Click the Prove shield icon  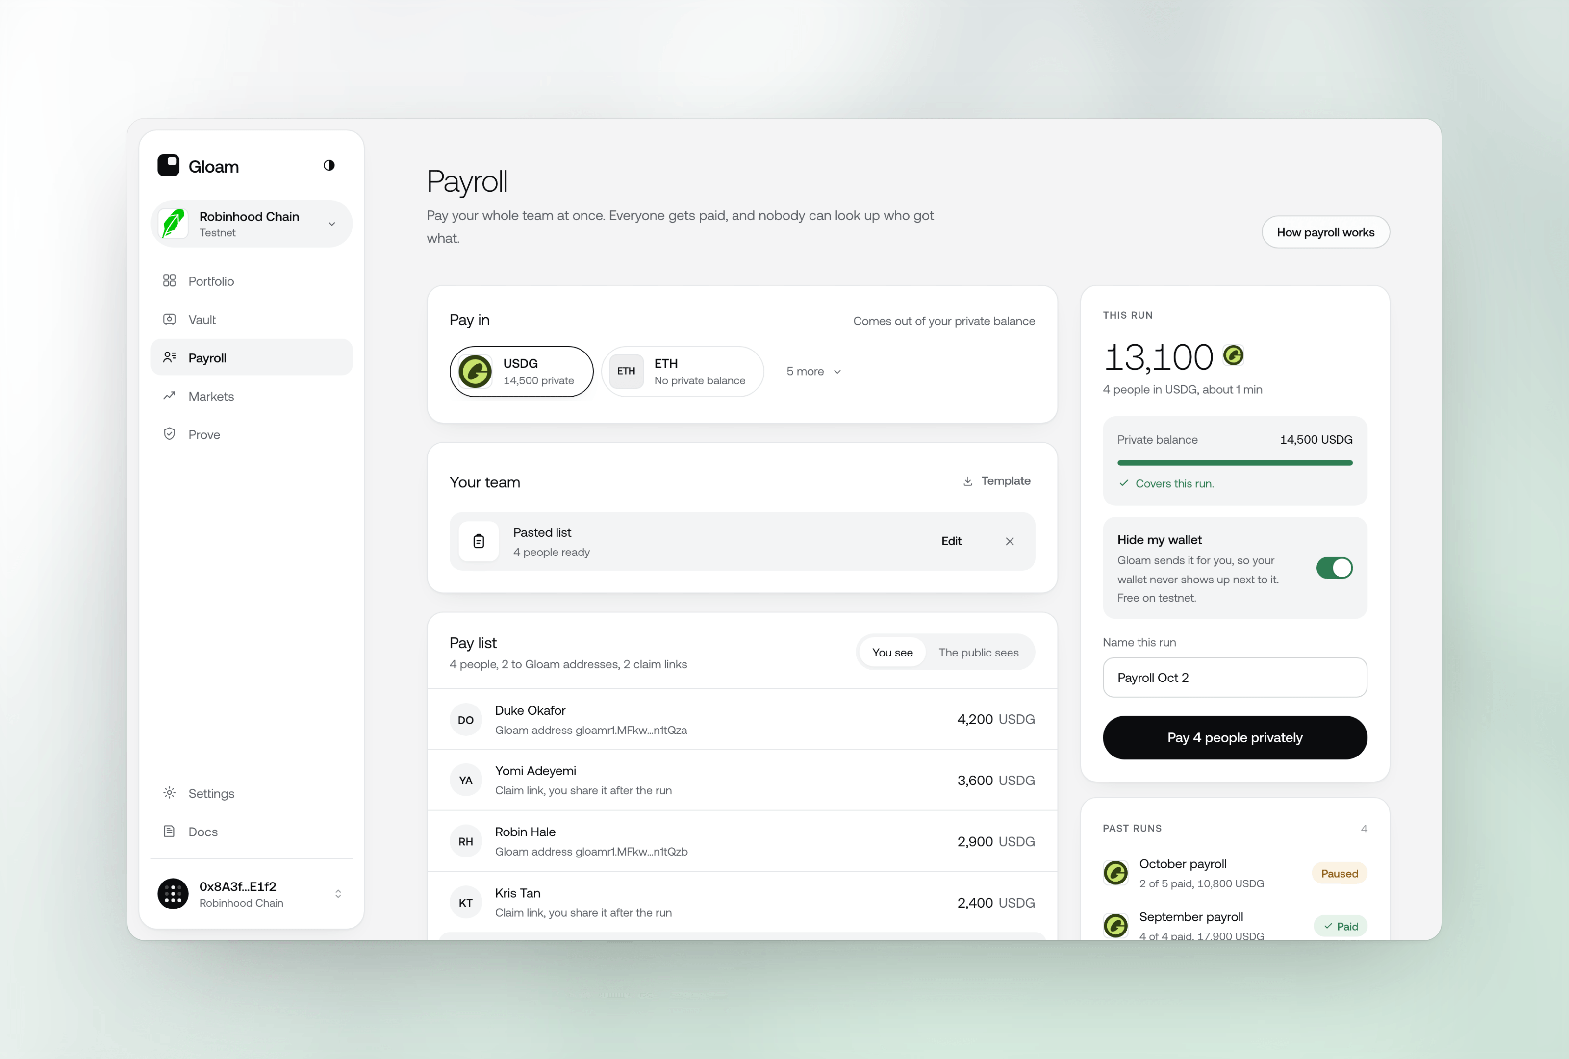click(170, 434)
